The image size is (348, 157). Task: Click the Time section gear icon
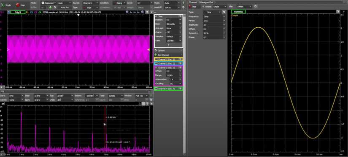pos(180,16)
